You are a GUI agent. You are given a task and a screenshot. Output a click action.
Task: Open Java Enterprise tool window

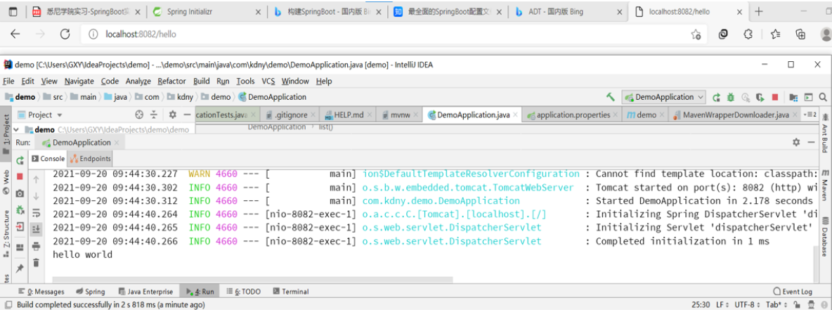click(x=146, y=292)
